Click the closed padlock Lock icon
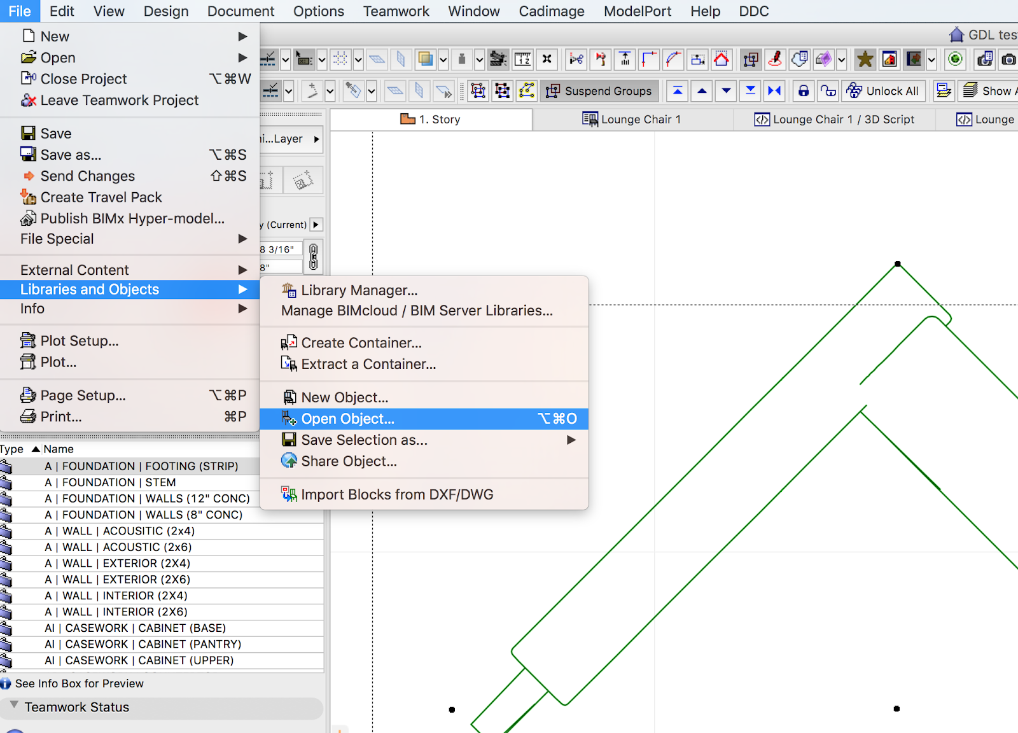 click(804, 91)
